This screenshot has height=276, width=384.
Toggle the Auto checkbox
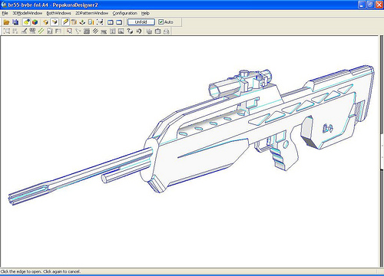coord(161,22)
